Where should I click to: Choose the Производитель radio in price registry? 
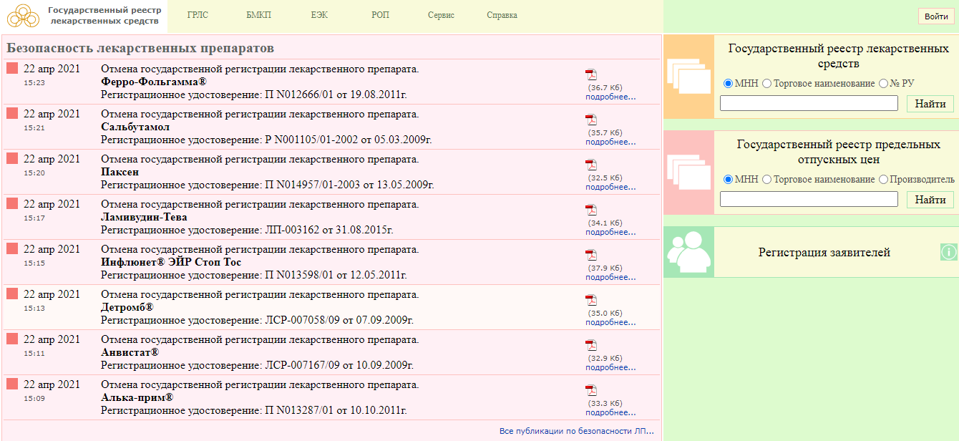pyautogui.click(x=883, y=179)
